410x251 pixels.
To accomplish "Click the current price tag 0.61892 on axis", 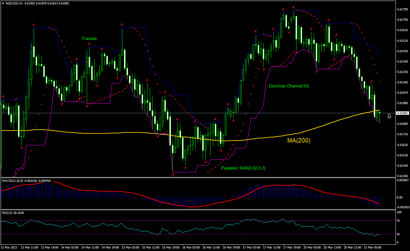I will 402,113.
